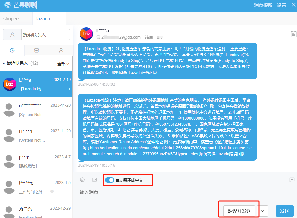This screenshot has width=297, height=218.
Task: Click the 搜索联系人 search field
Action: pos(45,35)
